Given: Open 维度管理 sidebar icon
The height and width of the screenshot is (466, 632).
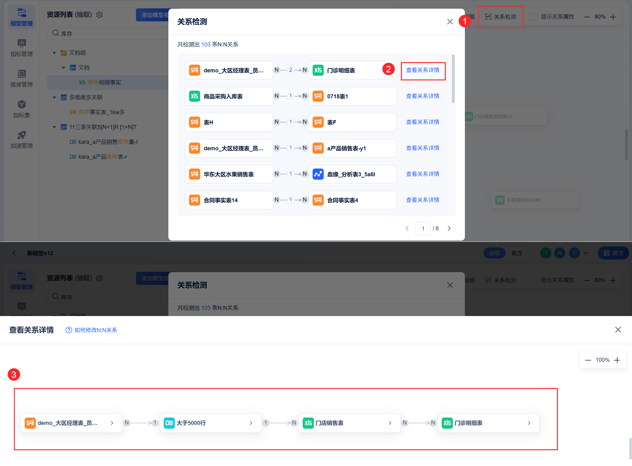Looking at the screenshot, I should [x=21, y=78].
